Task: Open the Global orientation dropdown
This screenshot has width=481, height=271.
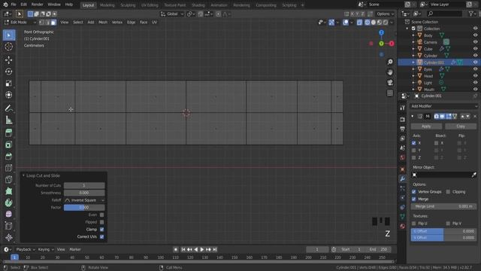Action: click(x=172, y=14)
